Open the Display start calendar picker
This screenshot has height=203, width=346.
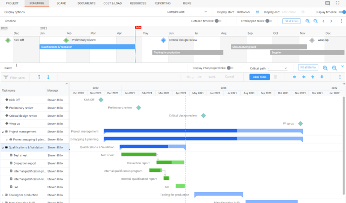(257, 12)
